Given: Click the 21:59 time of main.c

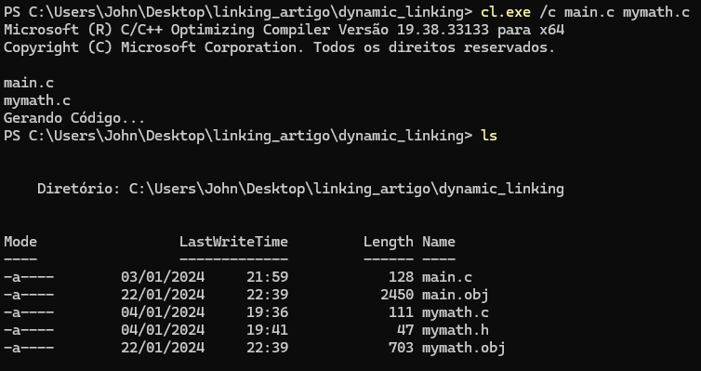Looking at the screenshot, I should pyautogui.click(x=268, y=277).
